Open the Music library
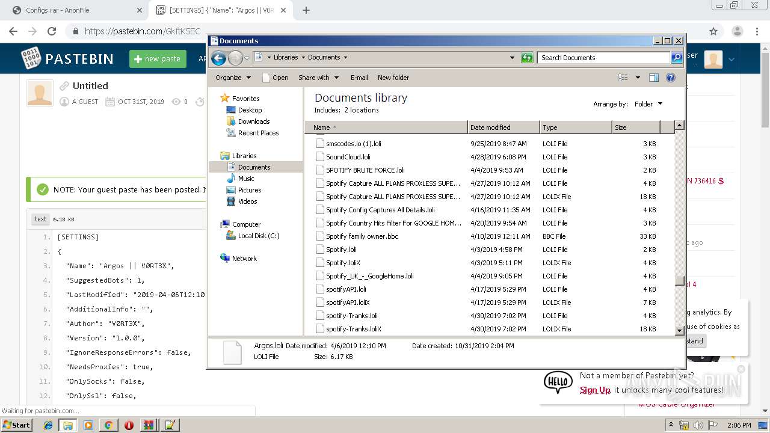770x433 pixels. pyautogui.click(x=246, y=179)
